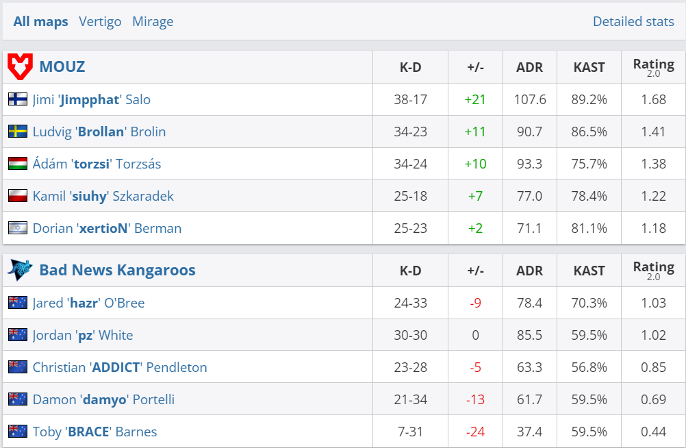
Task: Click the Israel flag beside xertioN
Action: 18,228
